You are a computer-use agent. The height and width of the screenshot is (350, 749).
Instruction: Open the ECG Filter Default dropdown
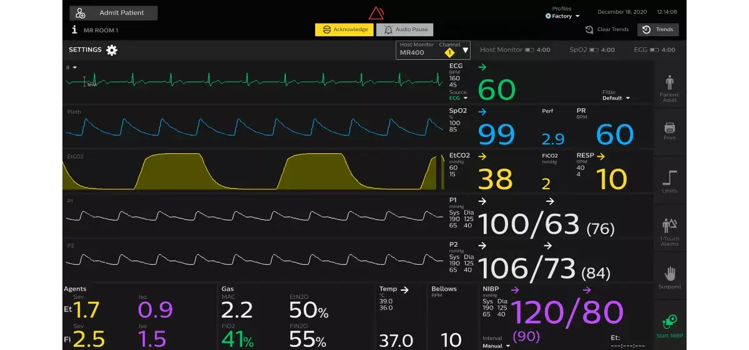(615, 98)
